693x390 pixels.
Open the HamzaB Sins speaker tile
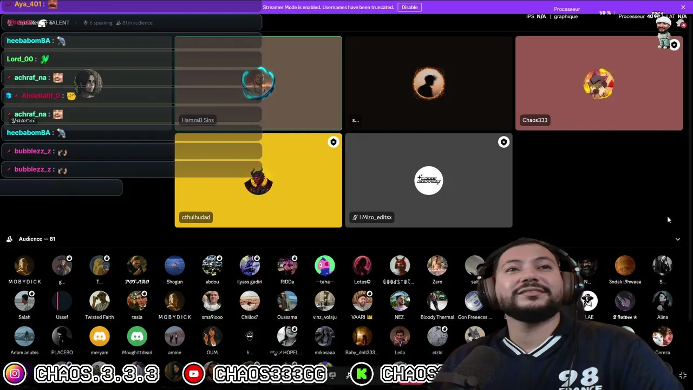click(258, 83)
